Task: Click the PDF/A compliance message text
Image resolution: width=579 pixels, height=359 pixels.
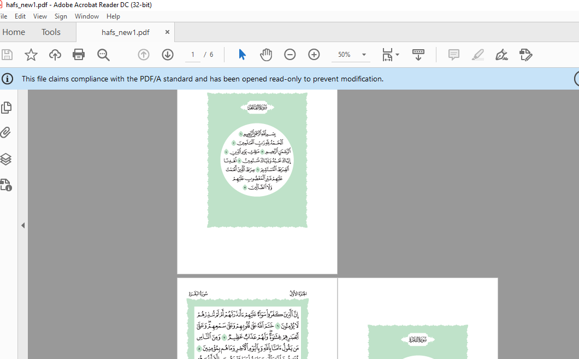Action: point(202,79)
